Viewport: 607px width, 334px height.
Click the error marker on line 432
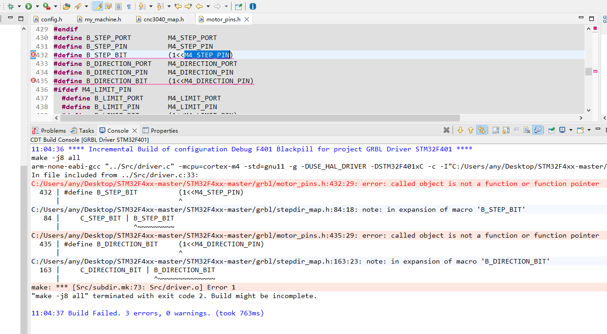[x=33, y=55]
